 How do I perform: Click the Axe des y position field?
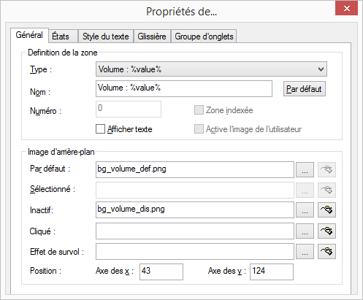272,272
